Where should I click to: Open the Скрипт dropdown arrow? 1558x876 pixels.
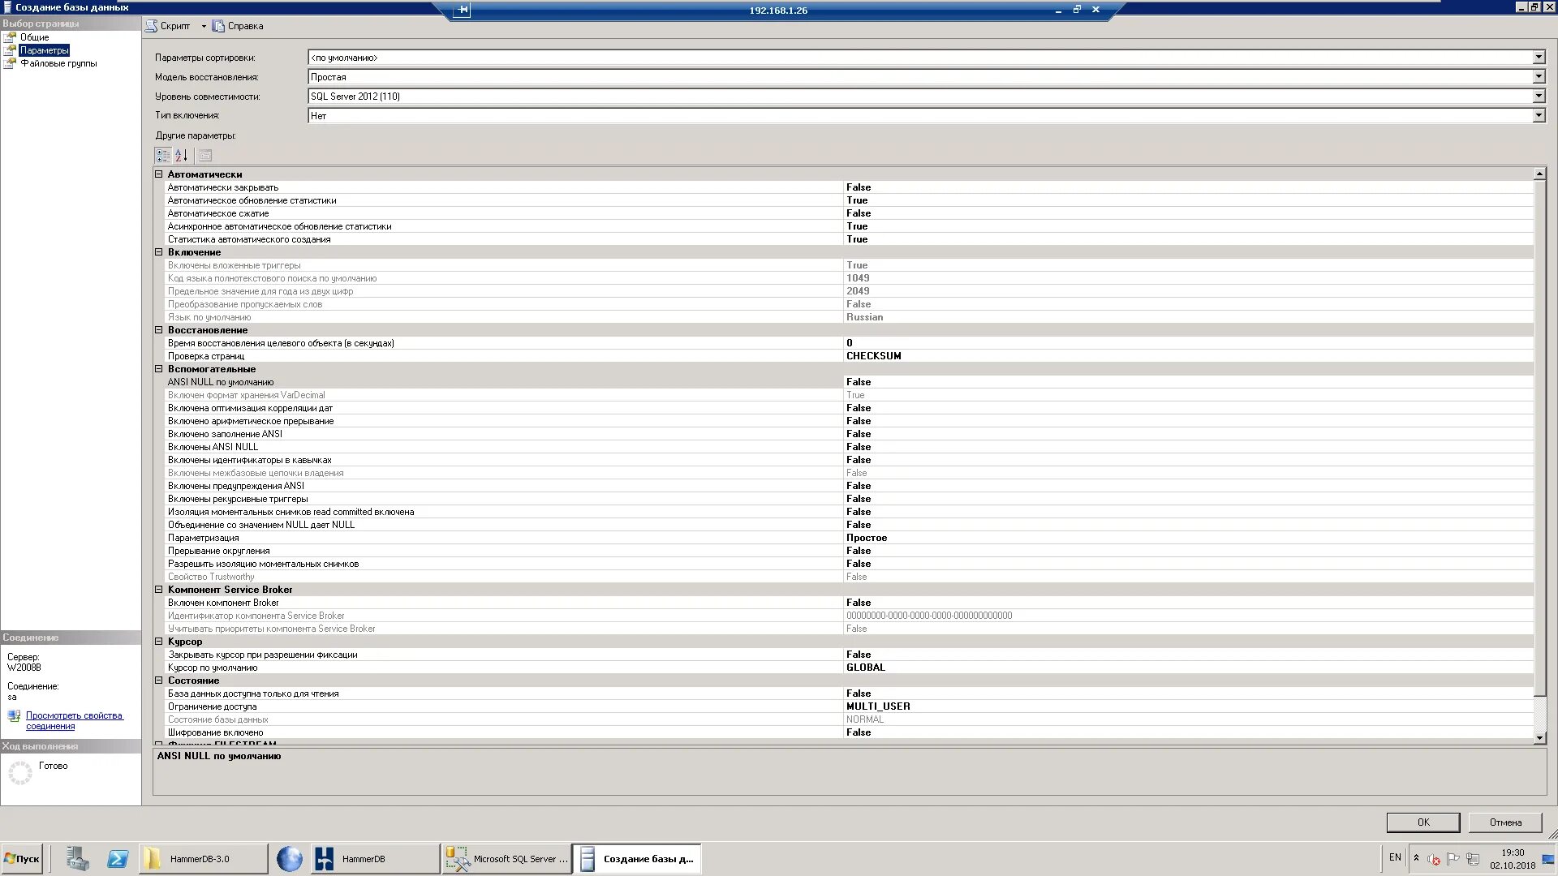(x=204, y=26)
